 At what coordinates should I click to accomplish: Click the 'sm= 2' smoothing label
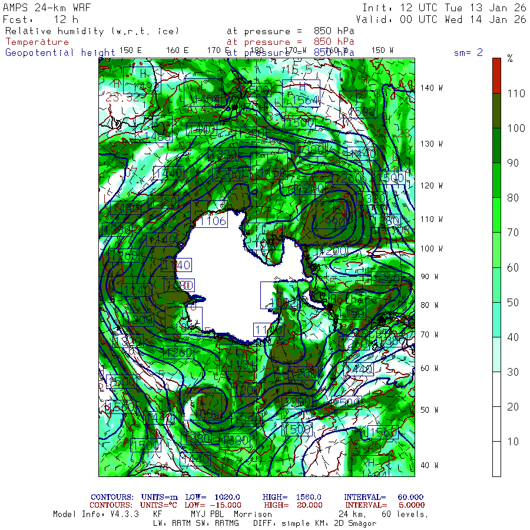point(468,52)
